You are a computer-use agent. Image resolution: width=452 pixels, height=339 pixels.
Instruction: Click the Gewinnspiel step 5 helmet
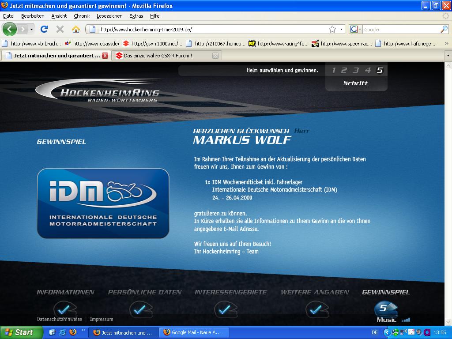tap(386, 309)
